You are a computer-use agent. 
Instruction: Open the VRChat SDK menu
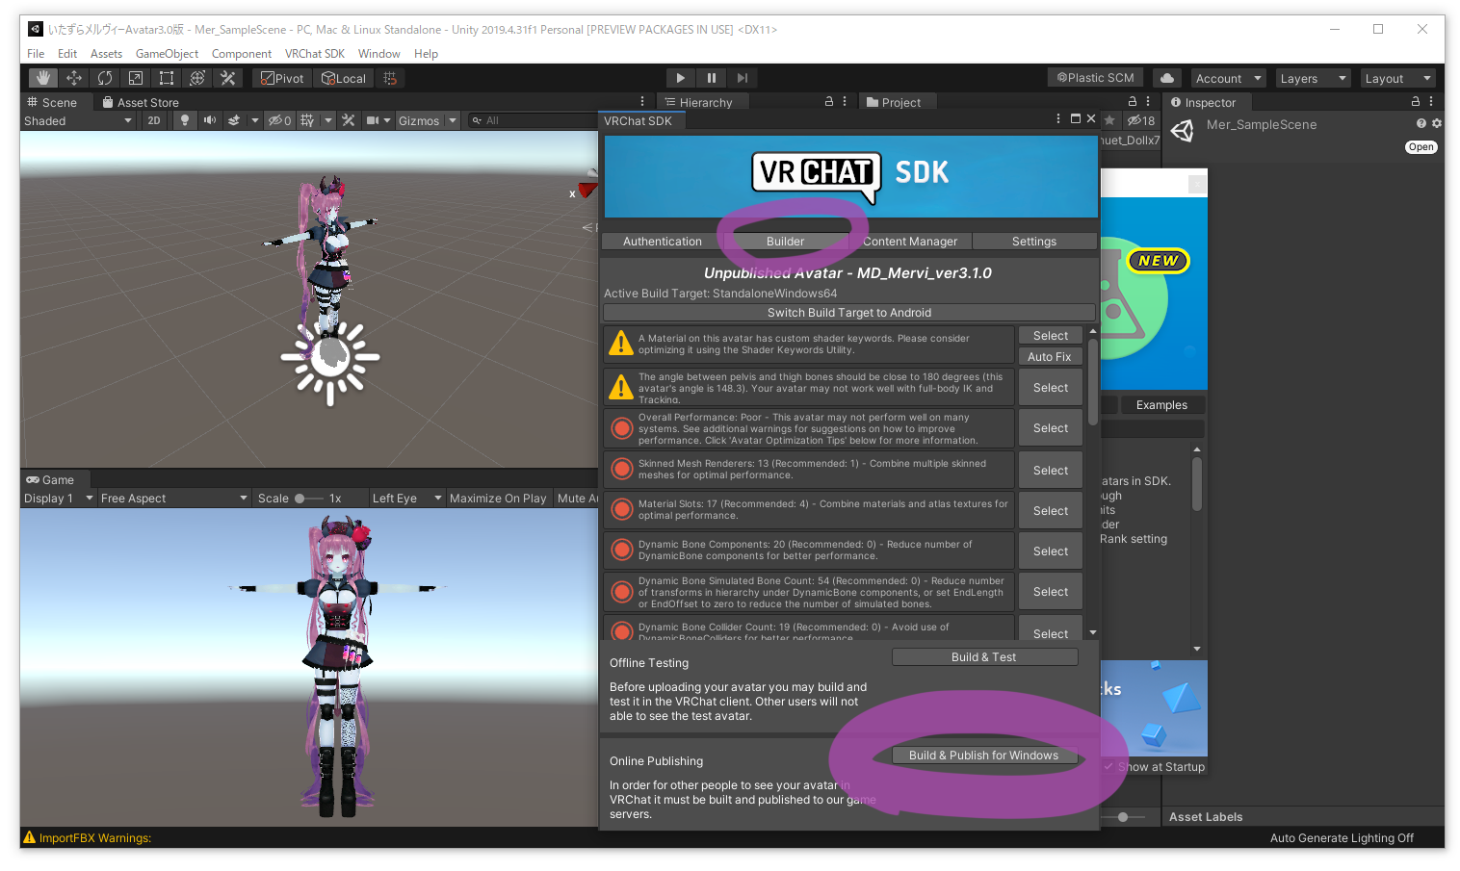[x=314, y=54]
